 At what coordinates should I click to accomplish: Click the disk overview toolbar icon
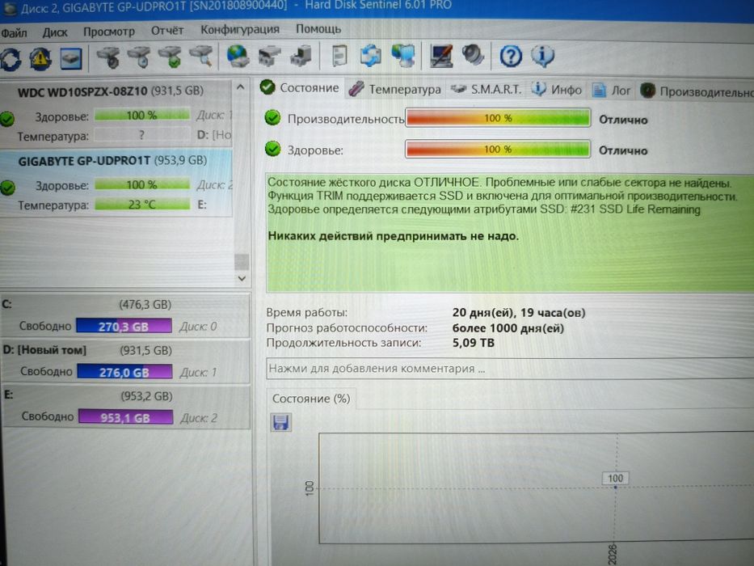tap(71, 59)
